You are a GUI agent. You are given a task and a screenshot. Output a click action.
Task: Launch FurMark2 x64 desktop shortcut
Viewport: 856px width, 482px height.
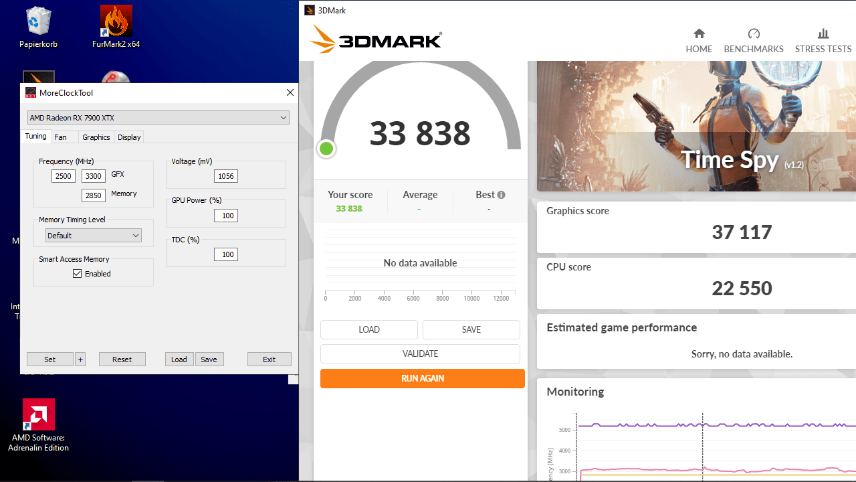116,27
